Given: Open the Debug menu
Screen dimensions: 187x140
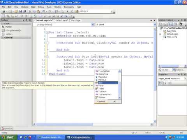Looking at the screenshot, I should 41,7.
